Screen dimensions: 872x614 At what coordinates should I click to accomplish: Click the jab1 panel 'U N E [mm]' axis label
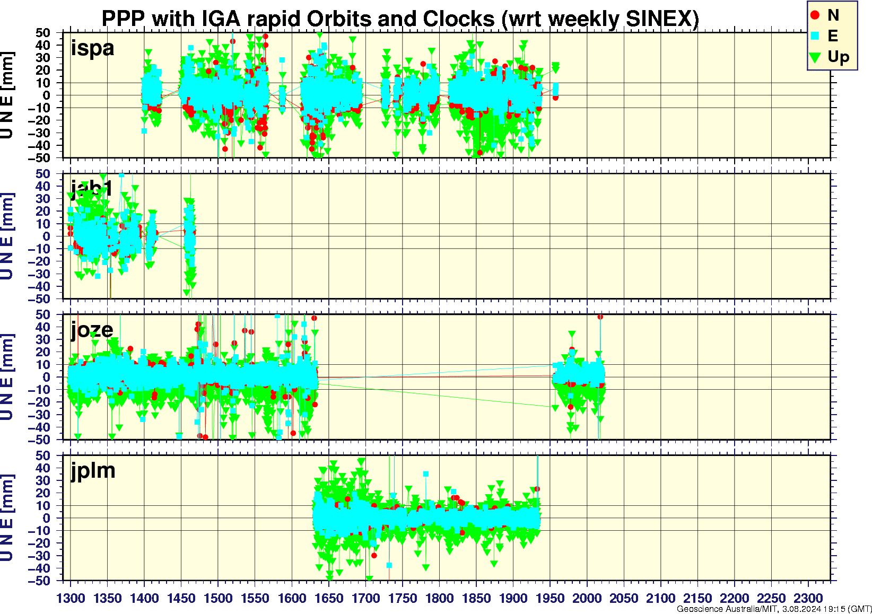tap(7, 236)
